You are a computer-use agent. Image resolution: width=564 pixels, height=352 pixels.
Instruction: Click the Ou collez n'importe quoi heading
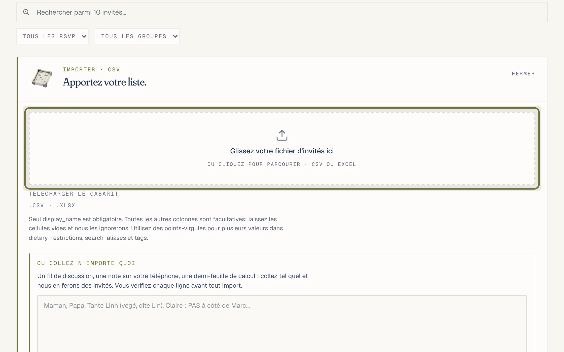pyautogui.click(x=86, y=263)
